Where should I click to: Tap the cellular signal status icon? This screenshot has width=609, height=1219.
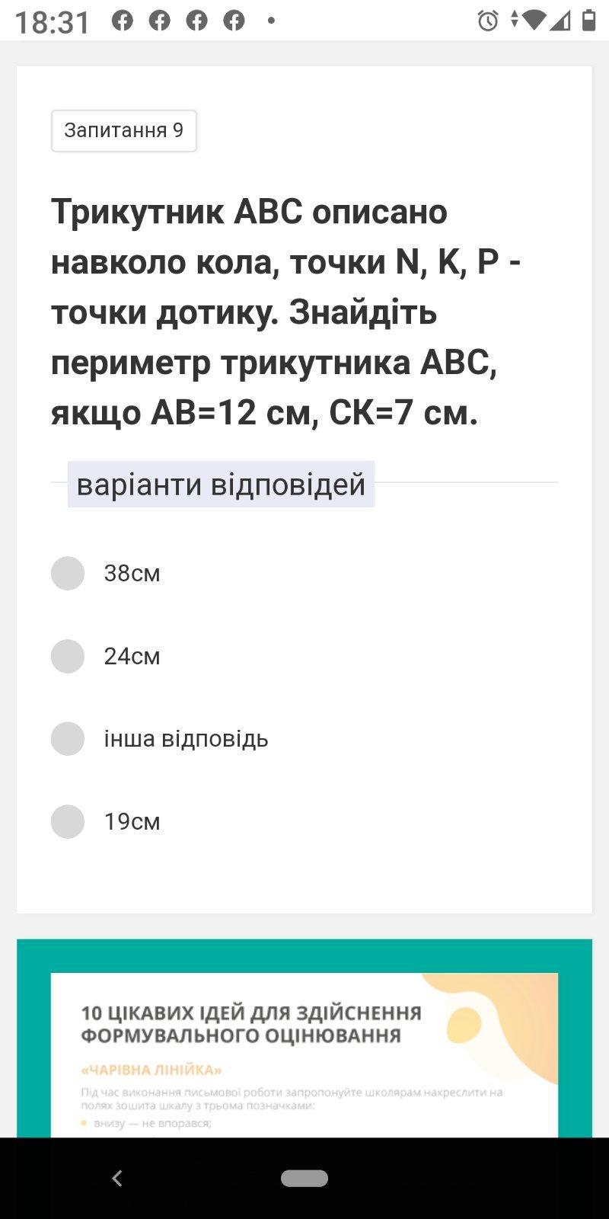(561, 21)
